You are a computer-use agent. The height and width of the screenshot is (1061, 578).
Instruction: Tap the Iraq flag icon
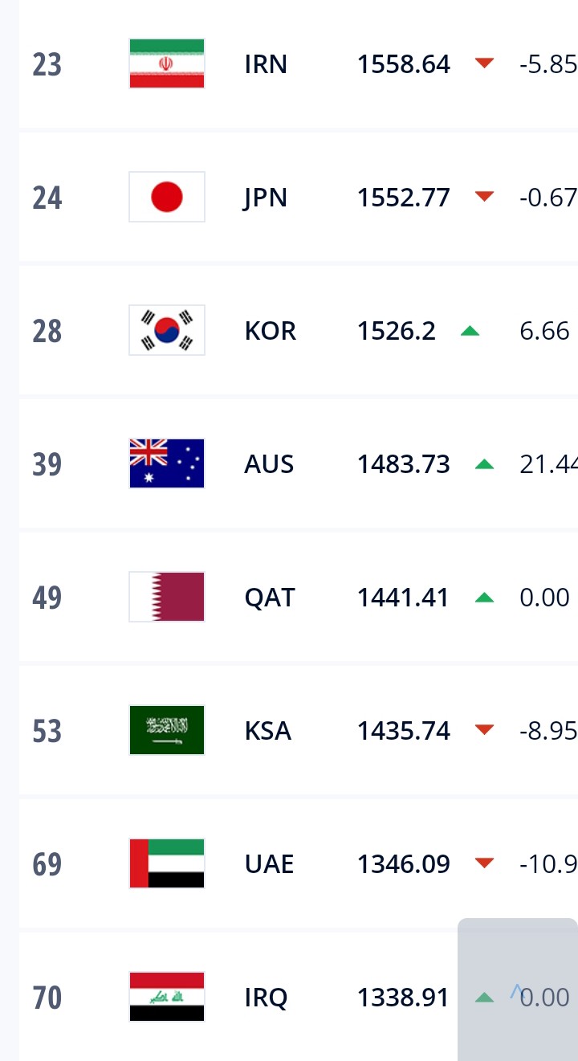(167, 997)
